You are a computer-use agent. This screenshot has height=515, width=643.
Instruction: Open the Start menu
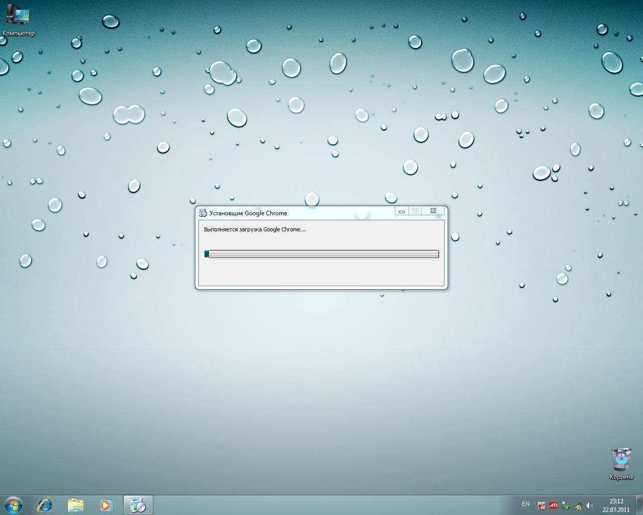(11, 504)
